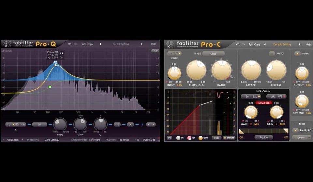Click the RATIO knob
Viewport: 313px width, 182px height.
click(221, 70)
